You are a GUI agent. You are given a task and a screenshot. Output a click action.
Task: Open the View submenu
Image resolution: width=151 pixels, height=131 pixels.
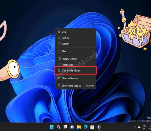click(76, 32)
